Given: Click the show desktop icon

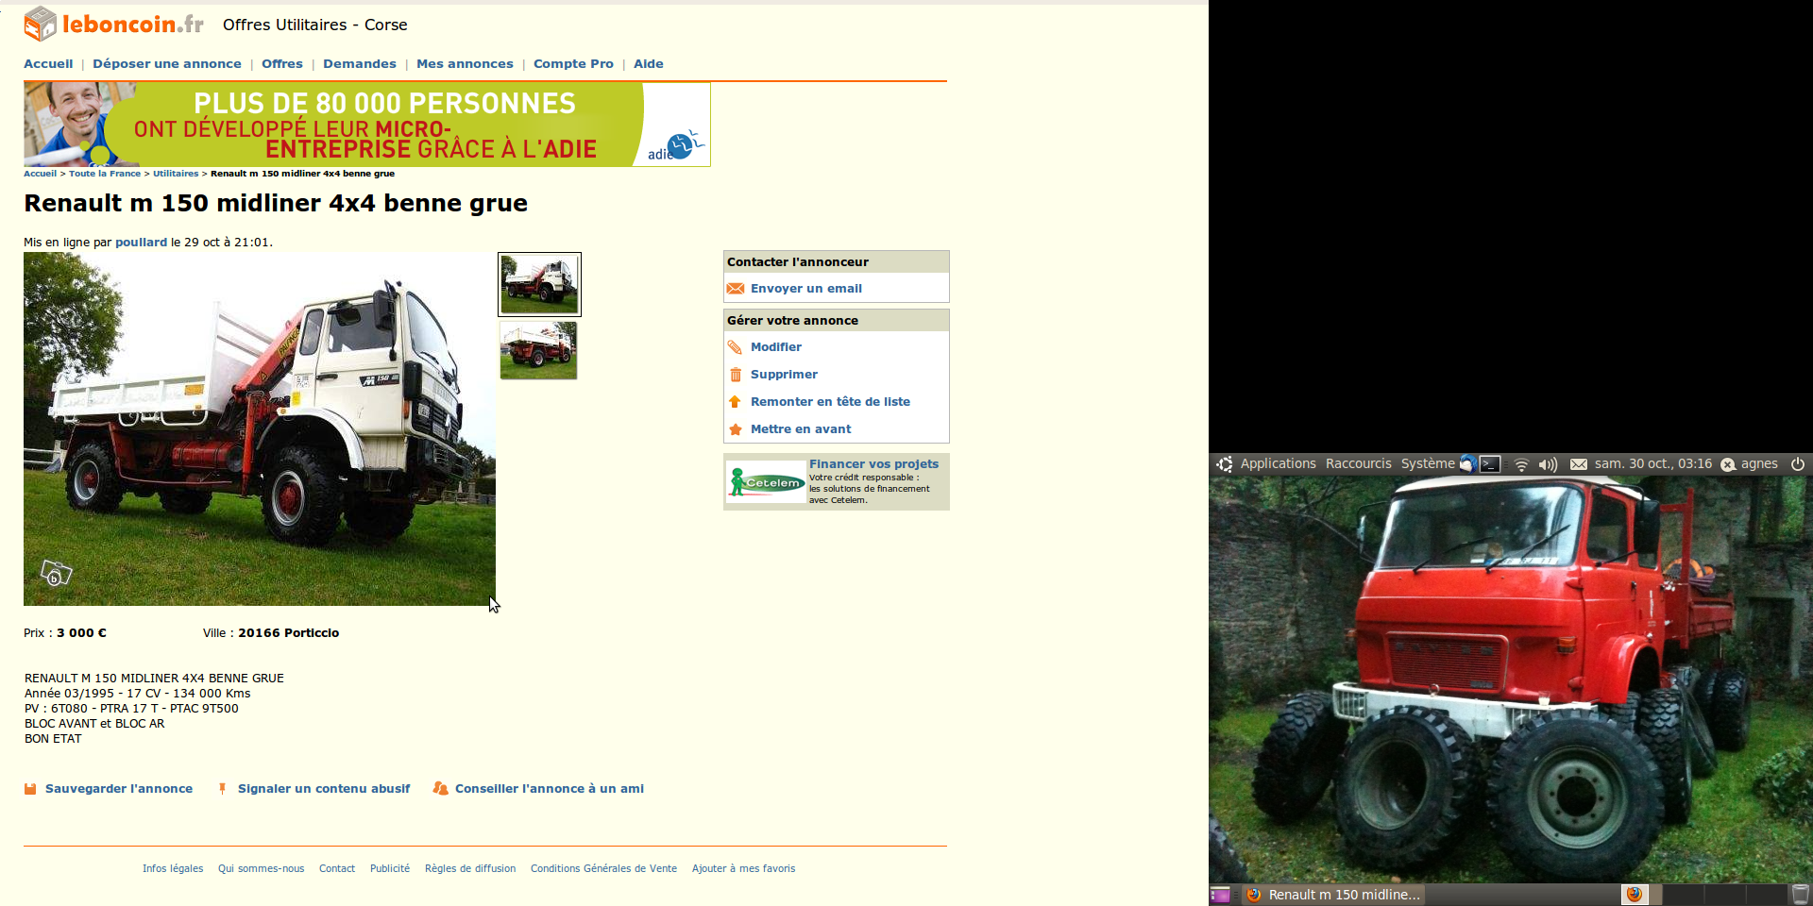Looking at the screenshot, I should click(1220, 895).
